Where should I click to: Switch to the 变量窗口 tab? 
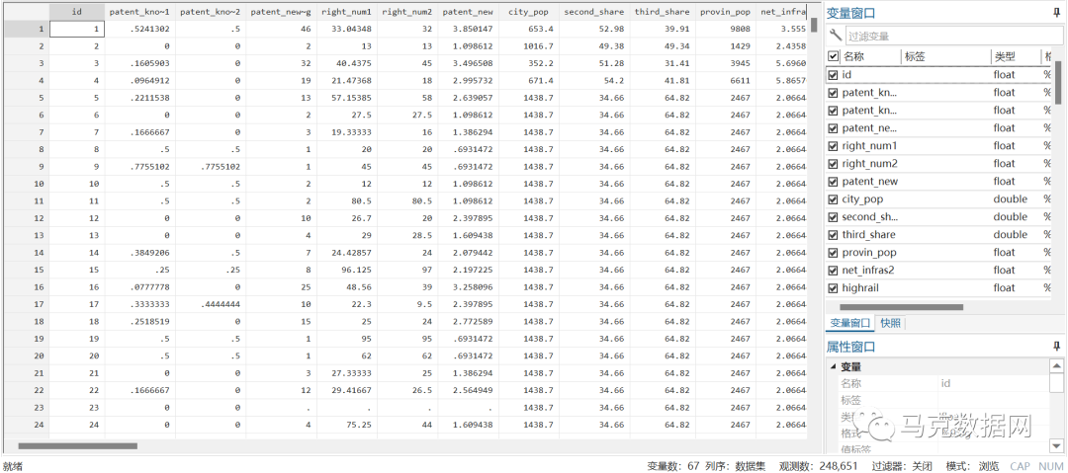coord(850,323)
